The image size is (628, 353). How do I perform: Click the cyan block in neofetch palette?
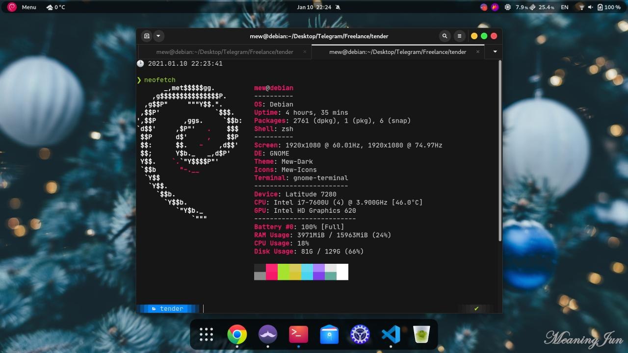(x=307, y=272)
